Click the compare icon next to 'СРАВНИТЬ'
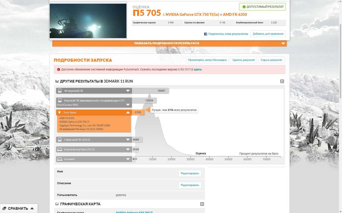 pyautogui.click(x=4, y=209)
